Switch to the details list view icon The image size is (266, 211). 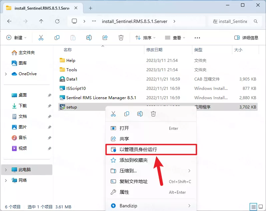coord(254,206)
